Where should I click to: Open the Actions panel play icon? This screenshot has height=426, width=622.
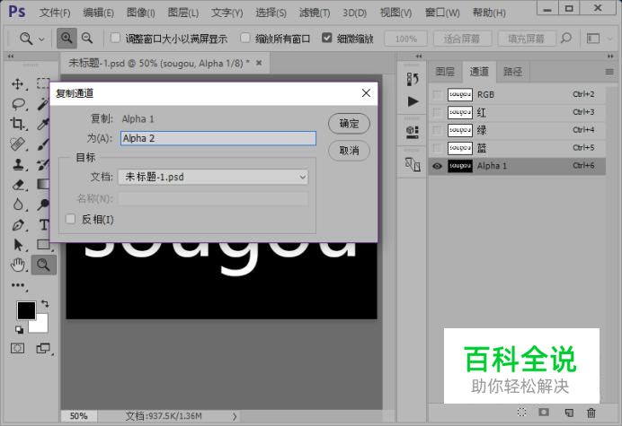tap(413, 101)
